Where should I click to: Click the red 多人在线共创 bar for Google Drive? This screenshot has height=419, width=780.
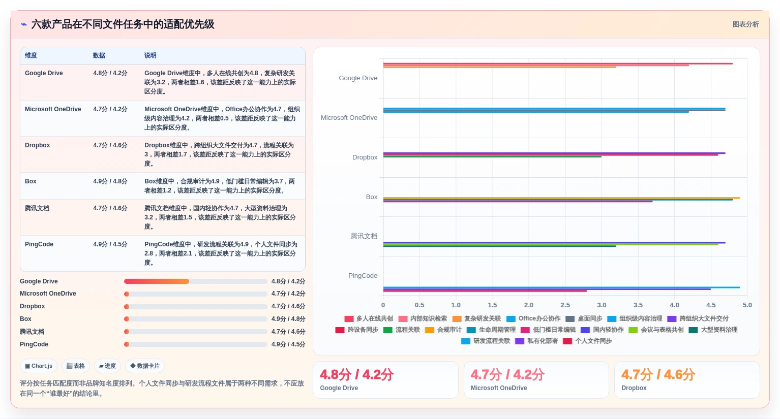pyautogui.click(x=558, y=63)
